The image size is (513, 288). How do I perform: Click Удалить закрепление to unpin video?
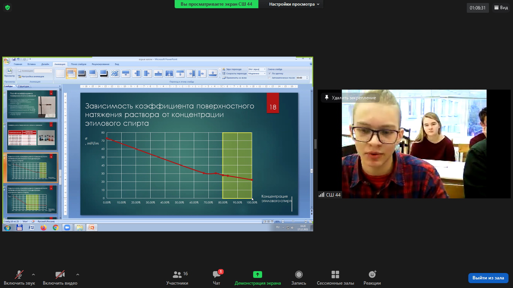(x=350, y=97)
